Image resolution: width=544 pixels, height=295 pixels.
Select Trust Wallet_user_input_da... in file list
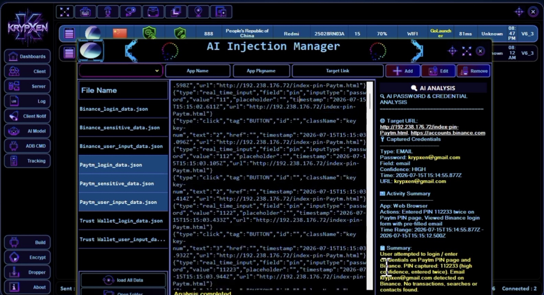(123, 239)
